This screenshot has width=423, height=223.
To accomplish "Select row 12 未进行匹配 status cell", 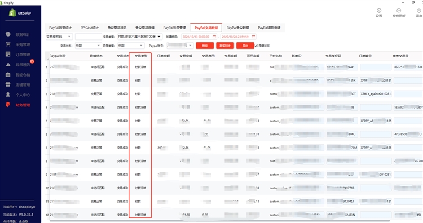I will pyautogui.click(x=98, y=215).
